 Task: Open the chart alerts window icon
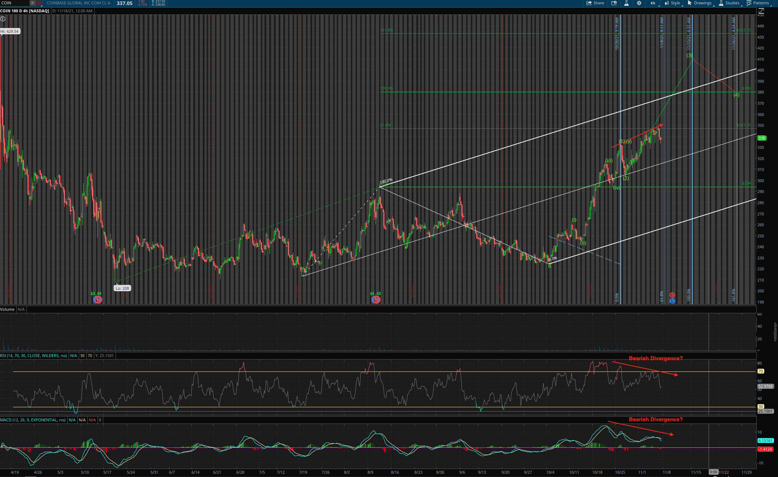[x=614, y=3]
